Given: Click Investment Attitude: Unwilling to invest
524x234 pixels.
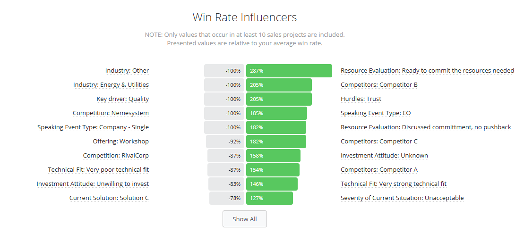Looking at the screenshot, I should tap(93, 184).
